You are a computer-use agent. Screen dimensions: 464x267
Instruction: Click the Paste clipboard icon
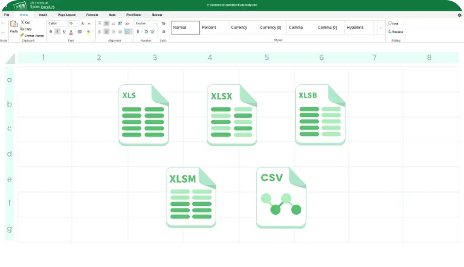coord(13,25)
